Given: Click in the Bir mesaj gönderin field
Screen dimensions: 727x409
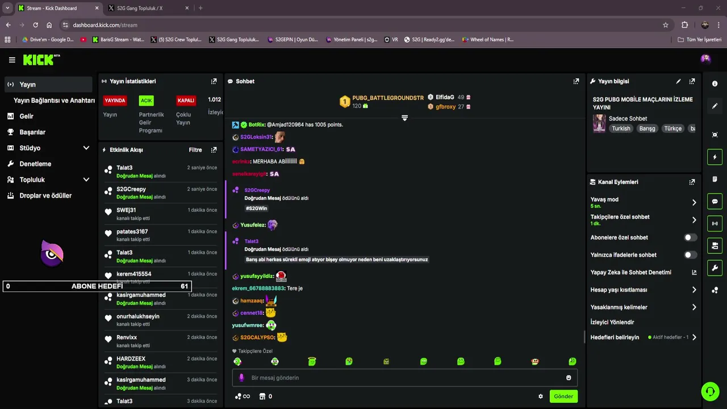Looking at the screenshot, I should click(405, 378).
